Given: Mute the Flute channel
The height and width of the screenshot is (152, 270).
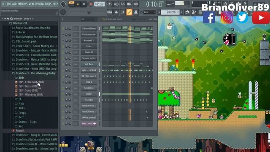Looking at the screenshot, I should (x=63, y=46).
